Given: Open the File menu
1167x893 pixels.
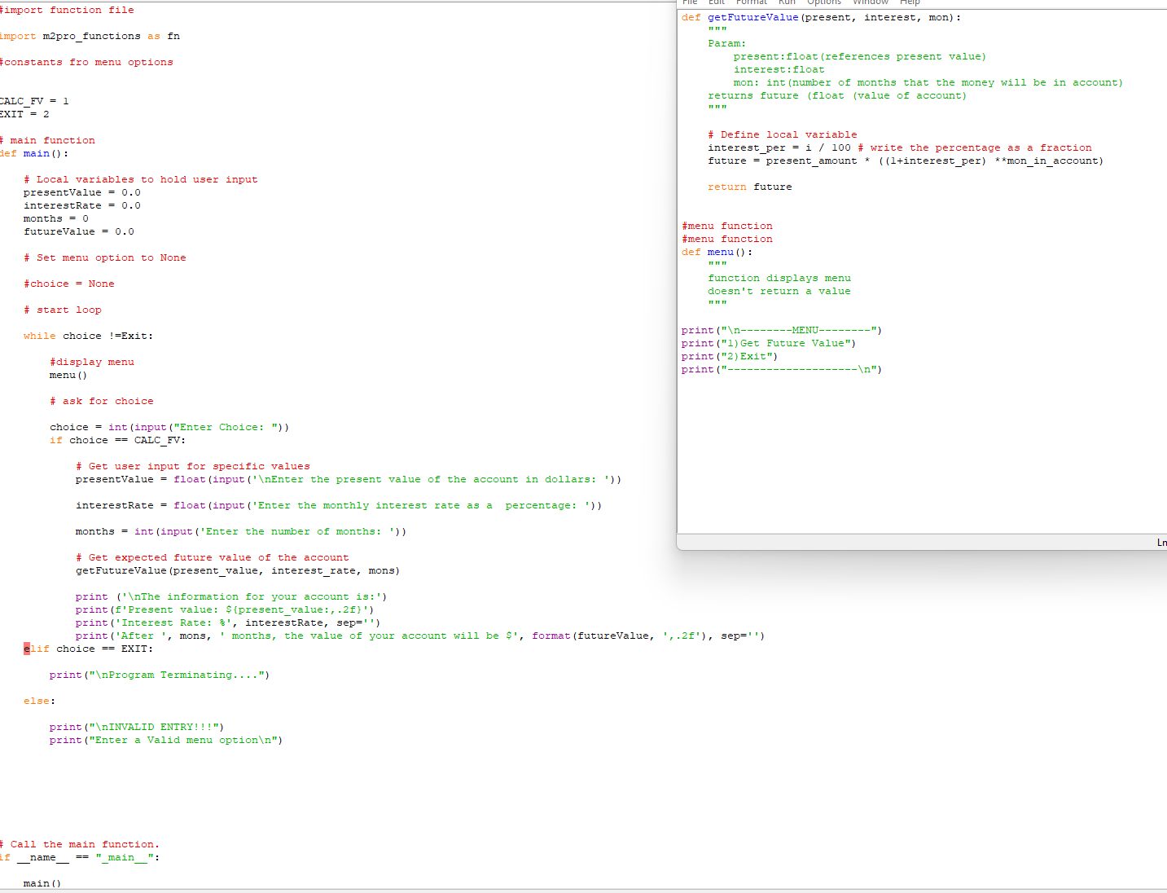Looking at the screenshot, I should [x=689, y=3].
